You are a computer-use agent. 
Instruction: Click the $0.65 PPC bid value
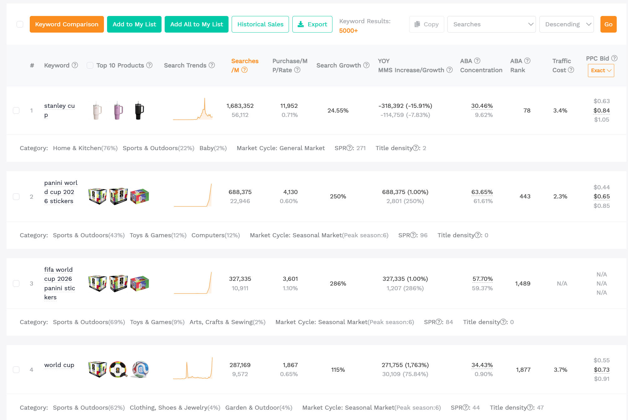[x=601, y=196]
